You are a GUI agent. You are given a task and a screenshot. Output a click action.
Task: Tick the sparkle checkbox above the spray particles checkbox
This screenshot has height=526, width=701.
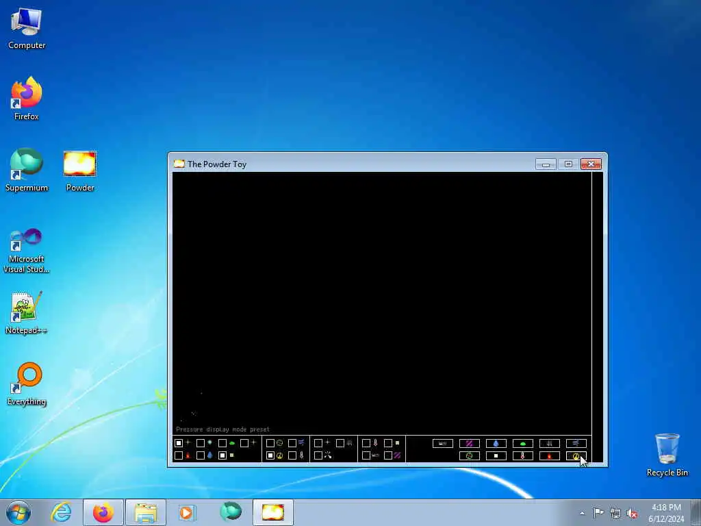click(318, 443)
